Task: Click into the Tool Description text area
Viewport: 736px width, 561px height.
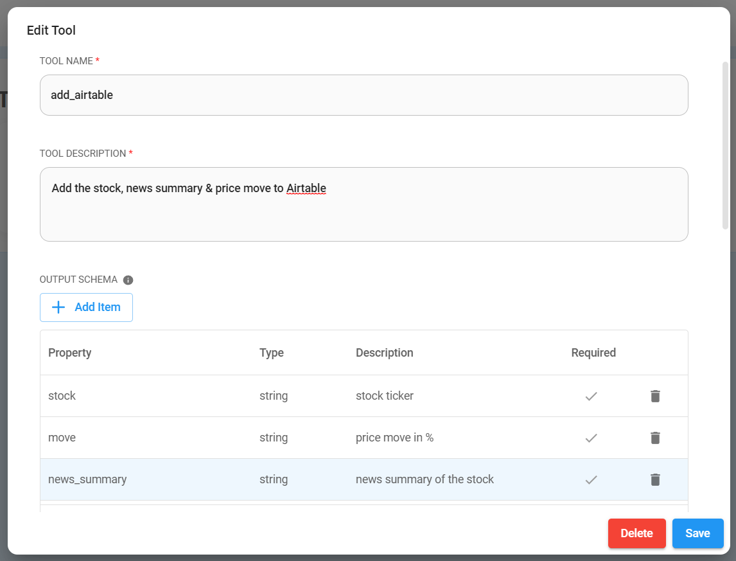Action: click(364, 204)
